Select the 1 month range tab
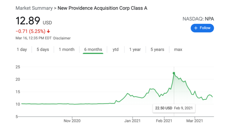228x127 pixels. point(67,49)
